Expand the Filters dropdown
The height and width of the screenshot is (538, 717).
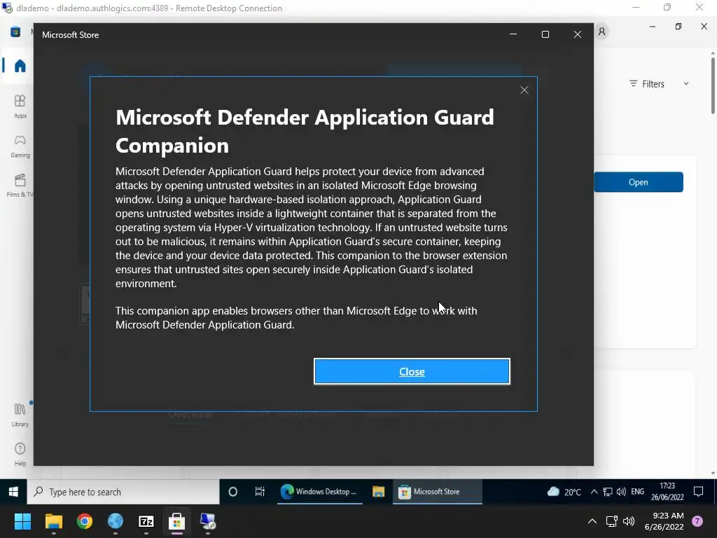pos(659,84)
